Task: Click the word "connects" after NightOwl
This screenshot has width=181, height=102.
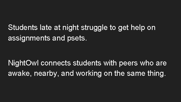Action: coord(56,63)
